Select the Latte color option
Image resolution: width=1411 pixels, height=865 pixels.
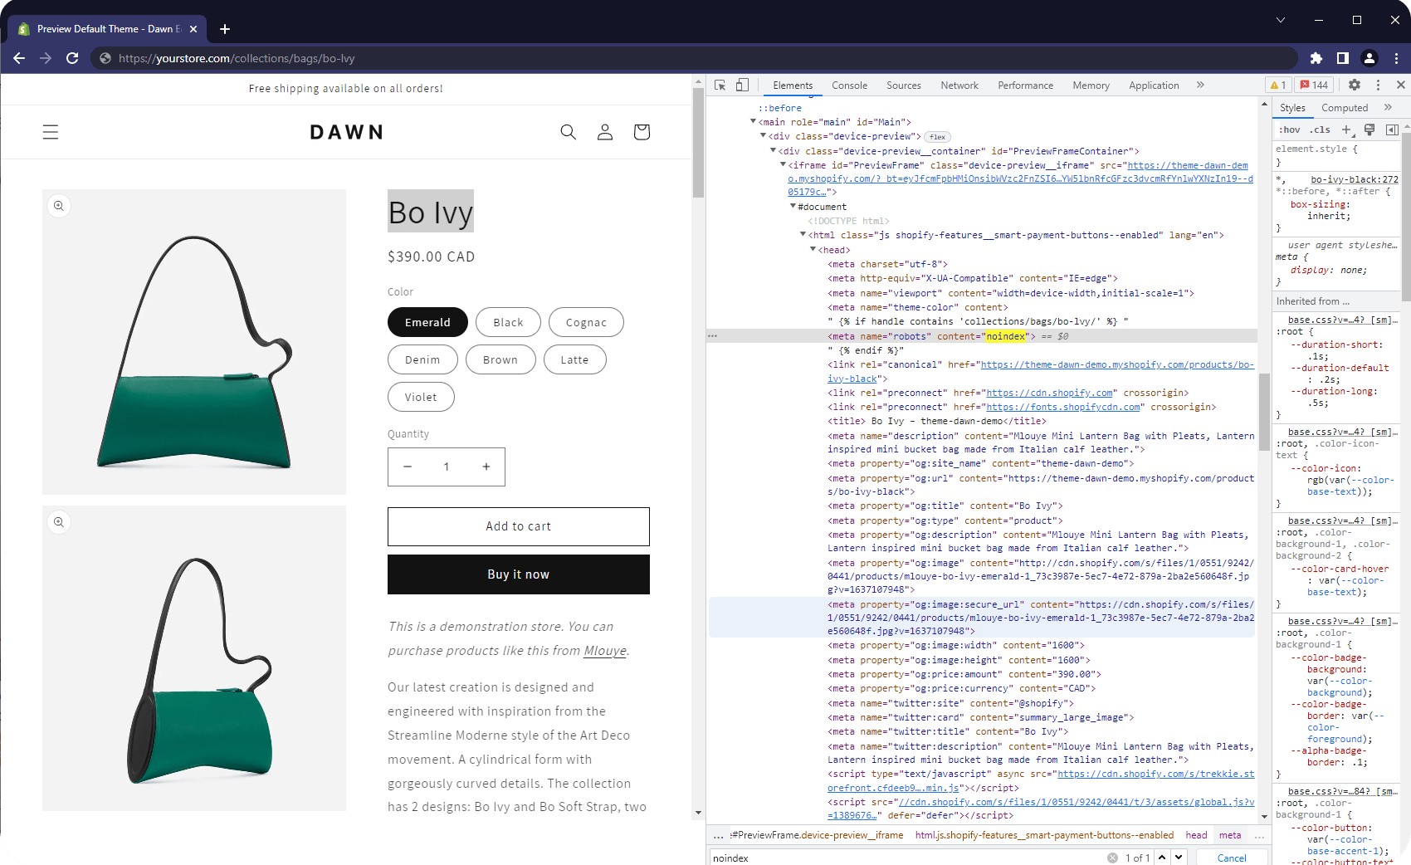tap(574, 359)
